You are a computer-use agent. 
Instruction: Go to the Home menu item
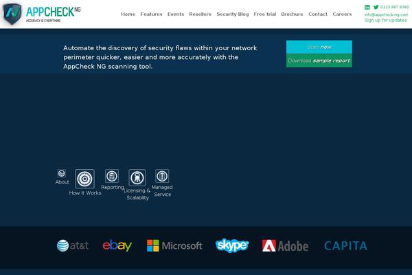click(128, 14)
